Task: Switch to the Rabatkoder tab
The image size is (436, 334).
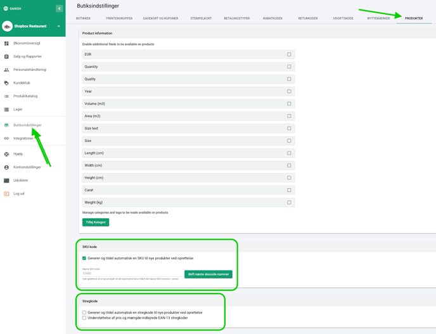Action: (x=272, y=18)
